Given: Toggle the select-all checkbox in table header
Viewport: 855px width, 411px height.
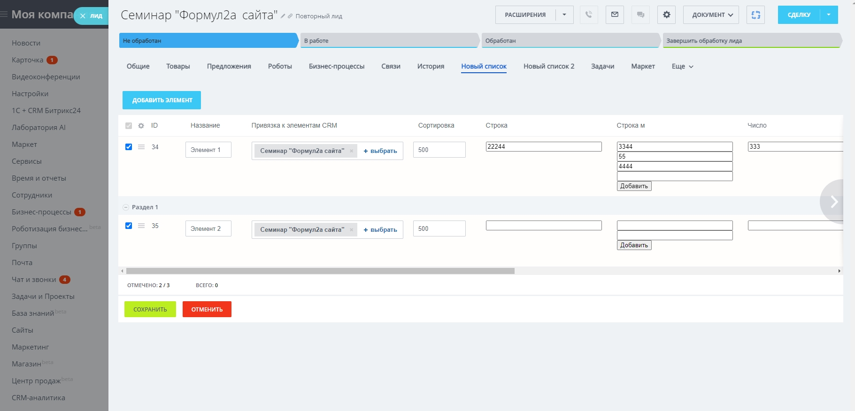Looking at the screenshot, I should [129, 126].
